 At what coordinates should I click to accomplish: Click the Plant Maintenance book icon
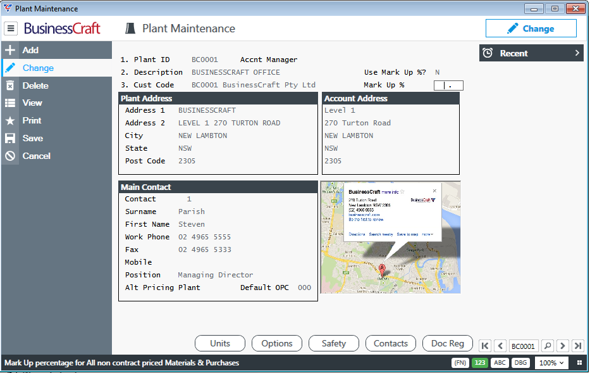pos(130,28)
